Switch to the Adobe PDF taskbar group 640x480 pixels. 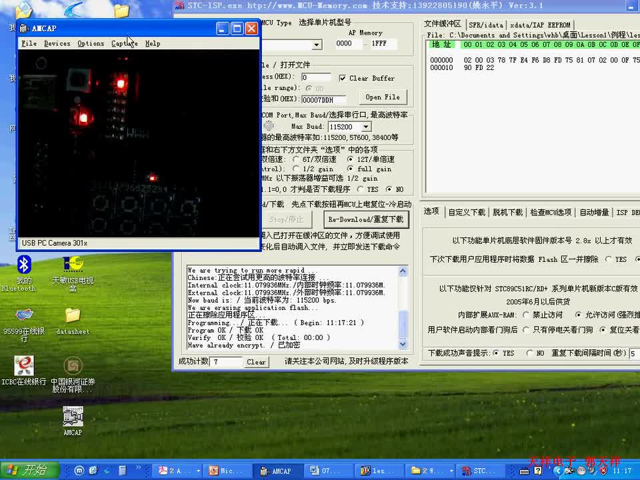179,471
